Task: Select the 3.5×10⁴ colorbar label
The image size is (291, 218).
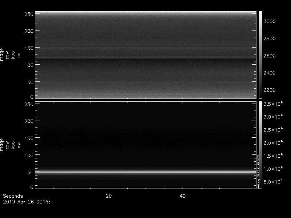Action: 273,104
